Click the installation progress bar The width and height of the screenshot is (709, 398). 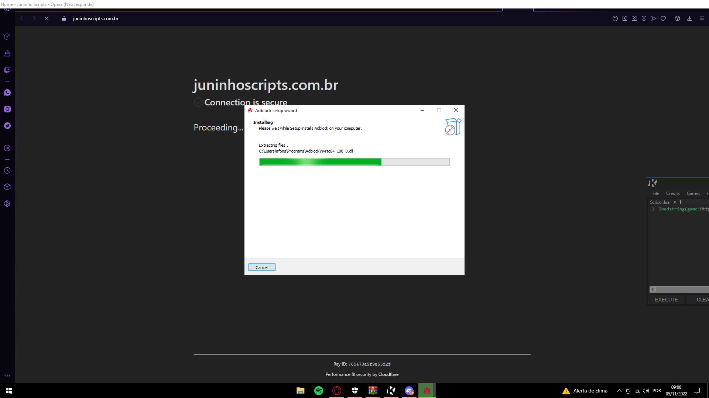[x=354, y=162]
